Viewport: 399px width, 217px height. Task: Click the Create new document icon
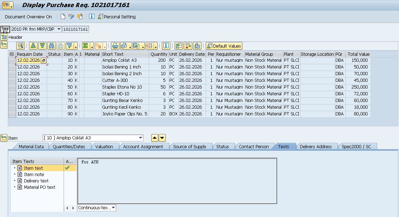pos(63,17)
